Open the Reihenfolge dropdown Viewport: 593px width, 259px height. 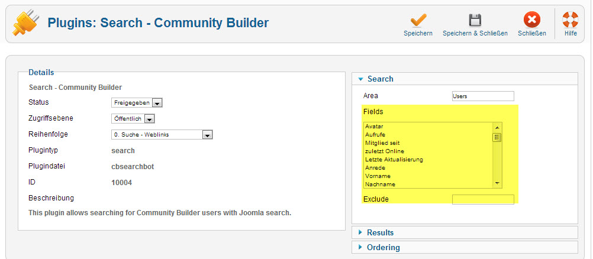coord(162,135)
